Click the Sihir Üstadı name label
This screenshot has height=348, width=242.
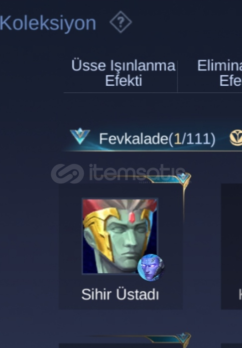pos(120,295)
